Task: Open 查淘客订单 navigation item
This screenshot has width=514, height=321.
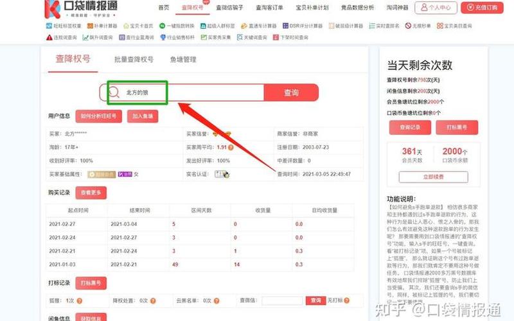Action: click(x=269, y=8)
